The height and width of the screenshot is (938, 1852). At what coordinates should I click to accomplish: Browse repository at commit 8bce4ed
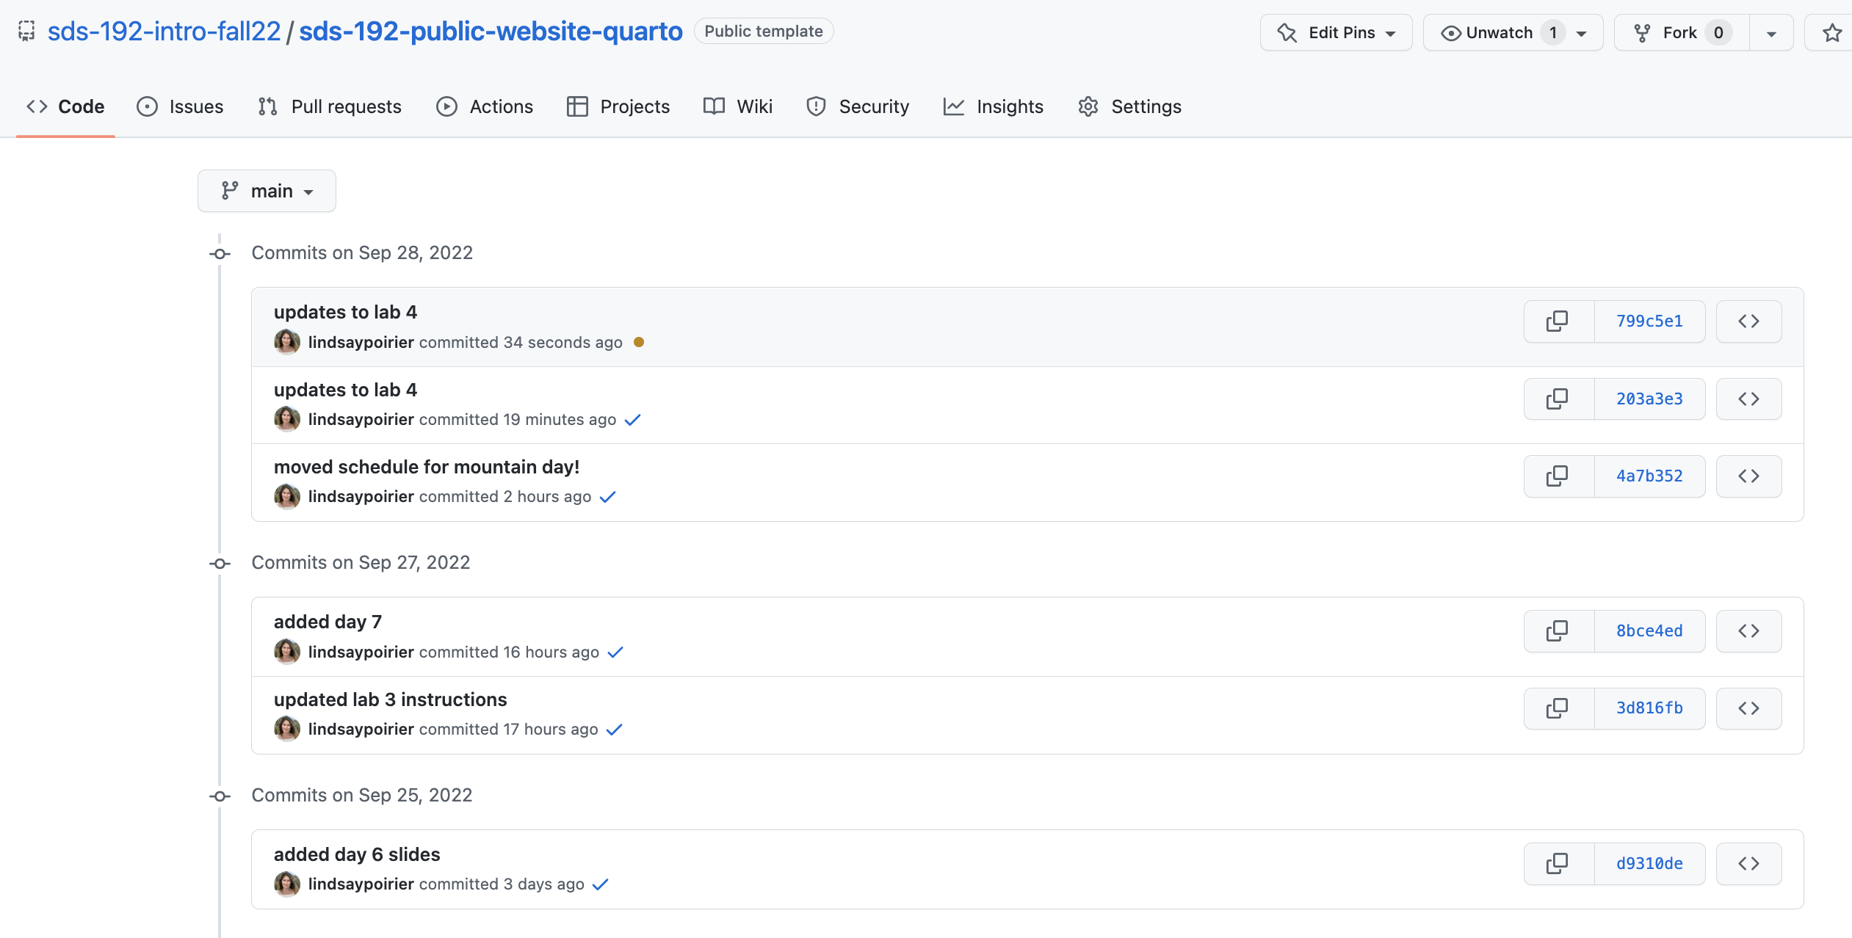pyautogui.click(x=1748, y=631)
